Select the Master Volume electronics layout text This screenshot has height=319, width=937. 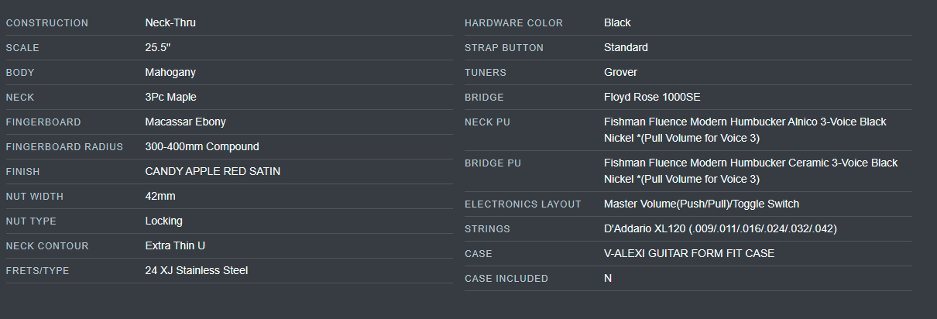click(702, 204)
